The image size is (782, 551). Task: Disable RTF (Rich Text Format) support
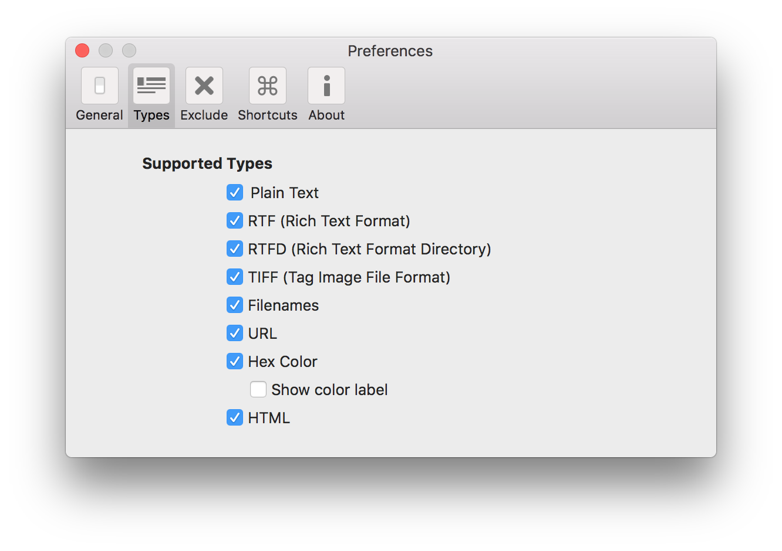click(x=235, y=220)
